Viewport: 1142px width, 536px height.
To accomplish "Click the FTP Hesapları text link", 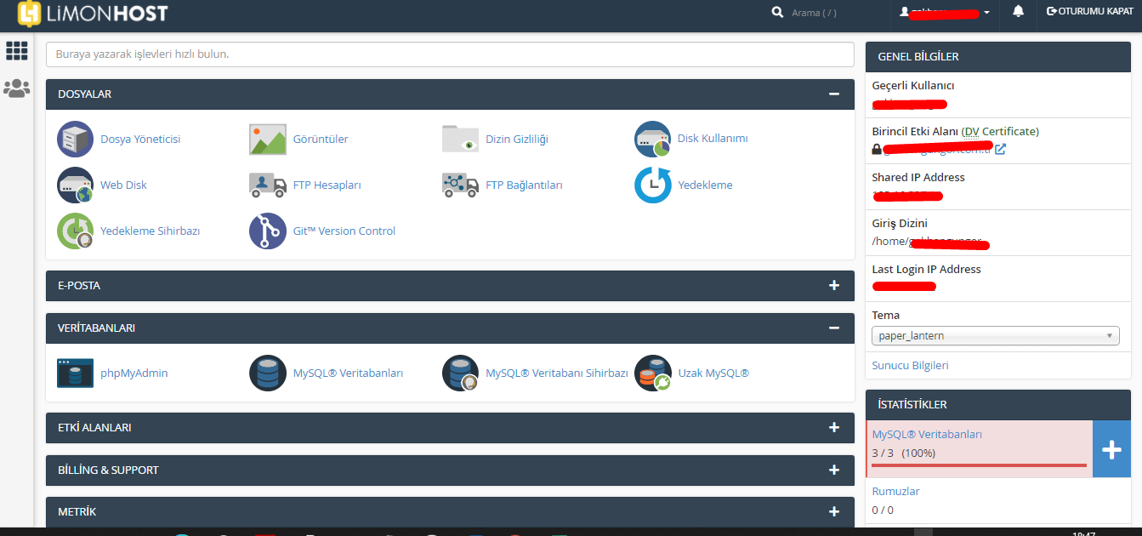I will coord(327,185).
